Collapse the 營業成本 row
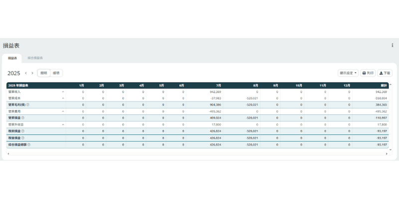Image resolution: width=399 pixels, height=199 pixels. (63, 99)
